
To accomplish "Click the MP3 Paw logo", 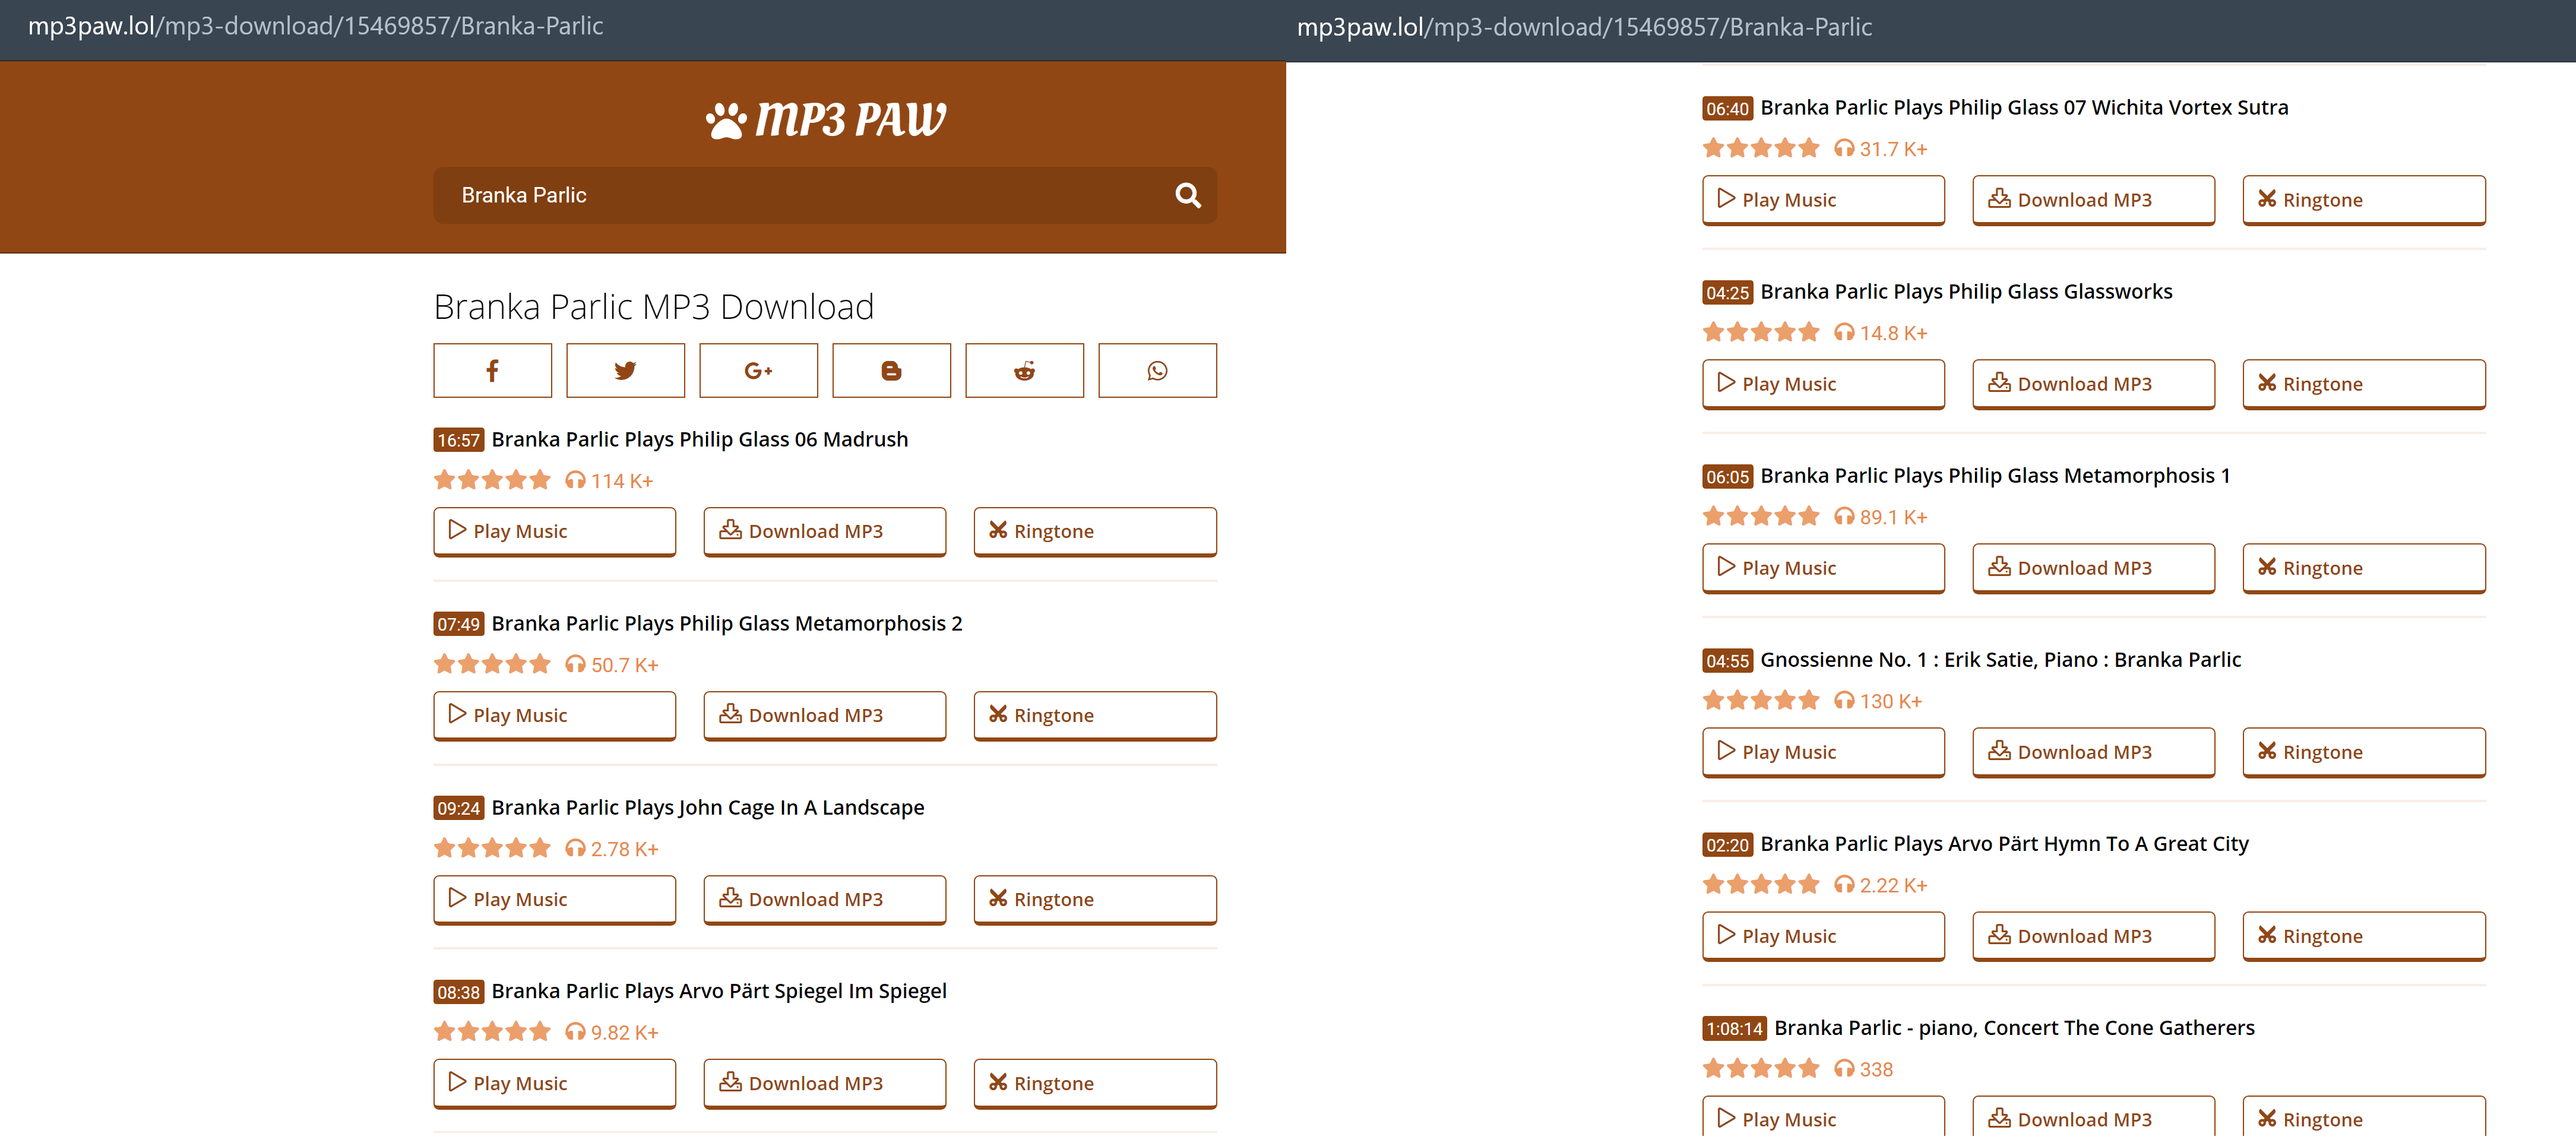I will [825, 119].
